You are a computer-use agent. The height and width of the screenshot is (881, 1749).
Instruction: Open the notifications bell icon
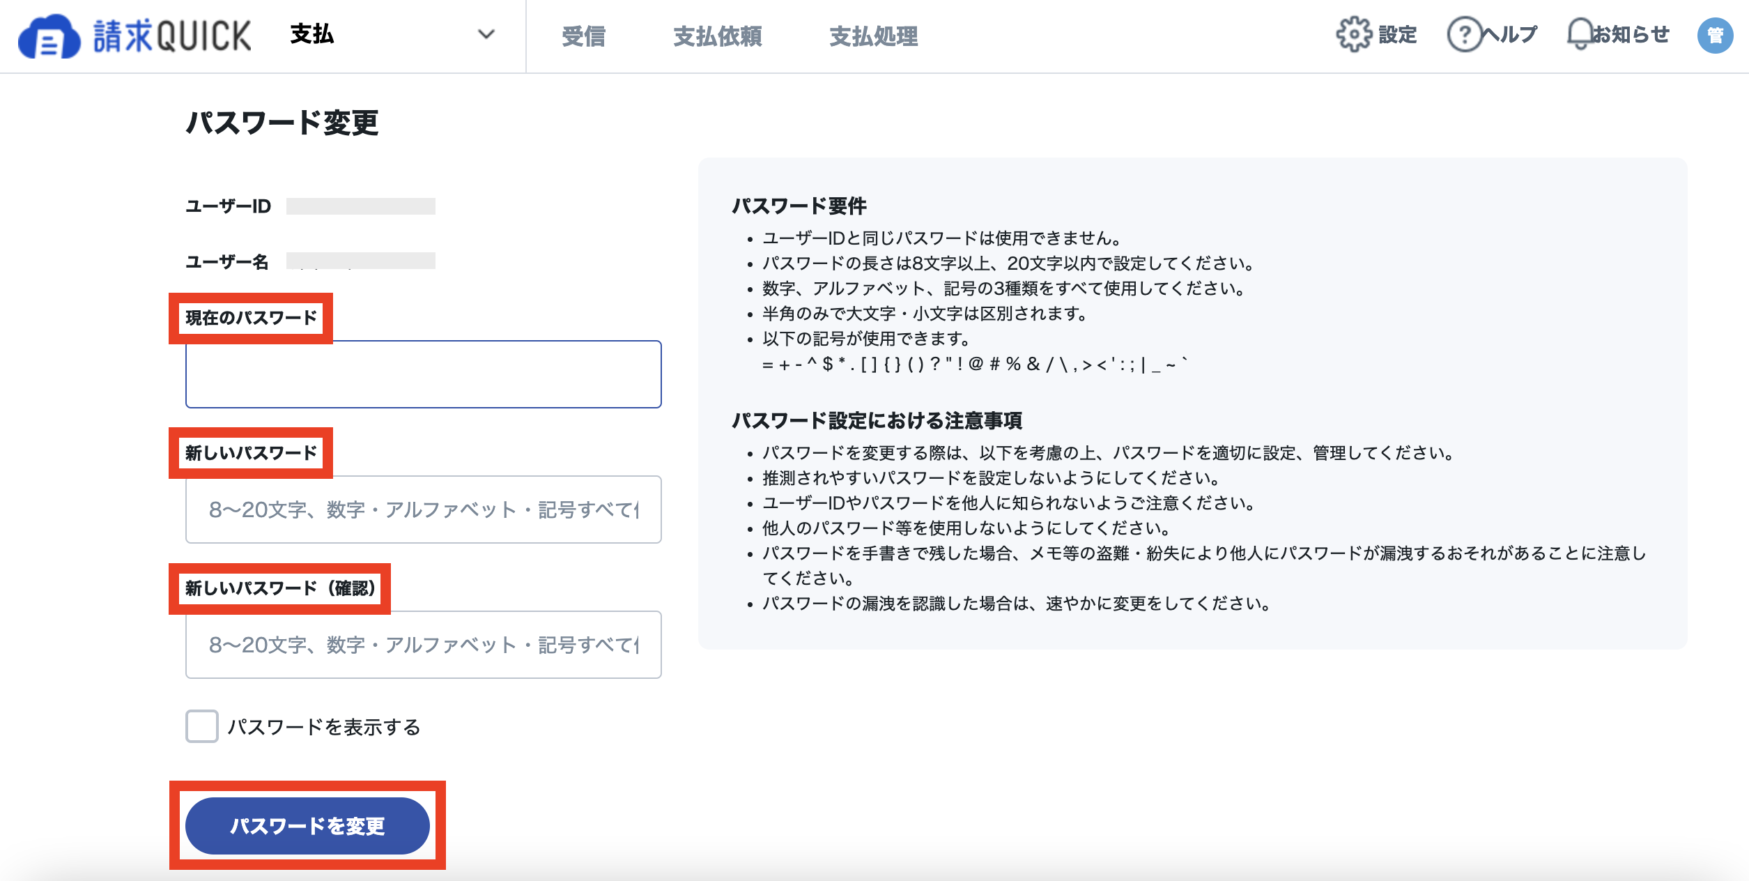tap(1580, 33)
